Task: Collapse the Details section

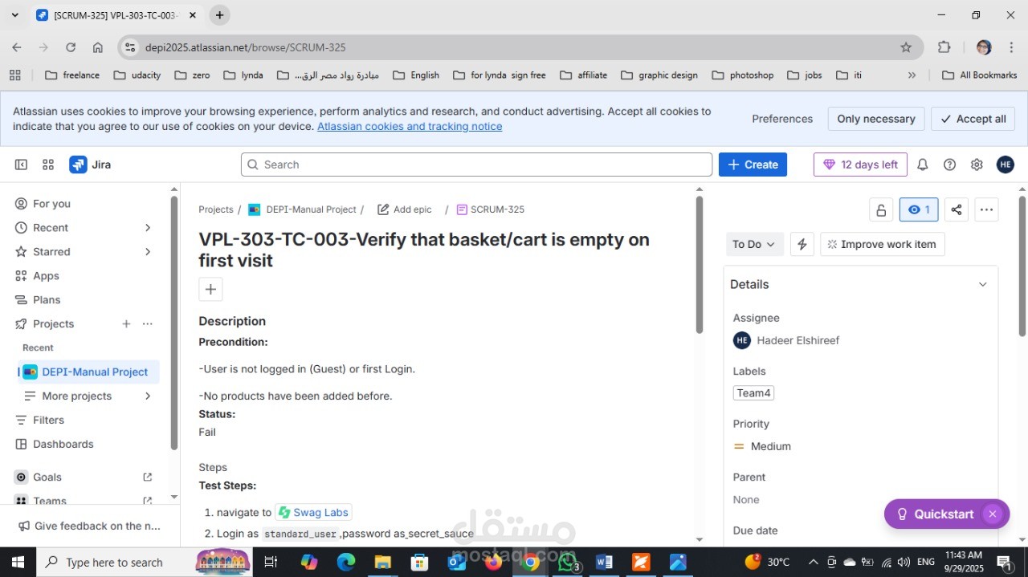Action: click(x=982, y=284)
